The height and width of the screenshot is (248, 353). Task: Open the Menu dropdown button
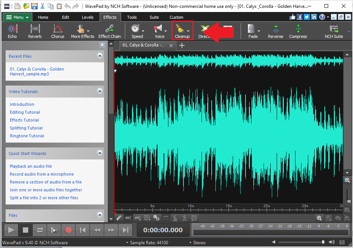pyautogui.click(x=17, y=17)
